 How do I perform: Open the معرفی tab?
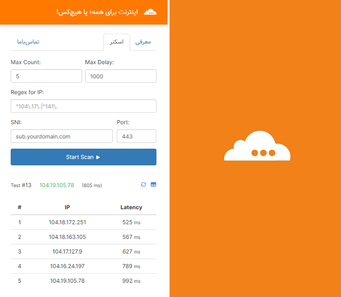click(143, 42)
